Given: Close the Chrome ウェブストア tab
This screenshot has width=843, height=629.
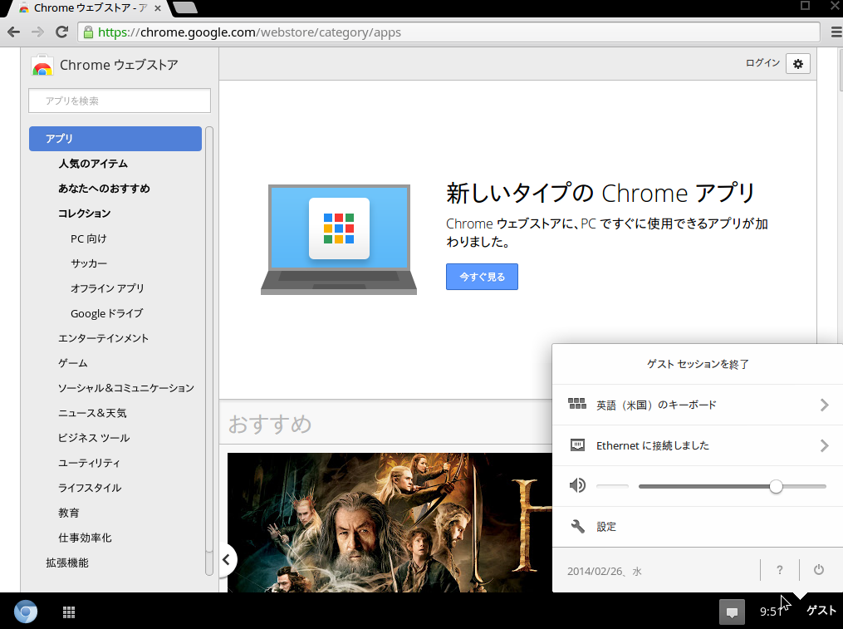Looking at the screenshot, I should point(158,8).
